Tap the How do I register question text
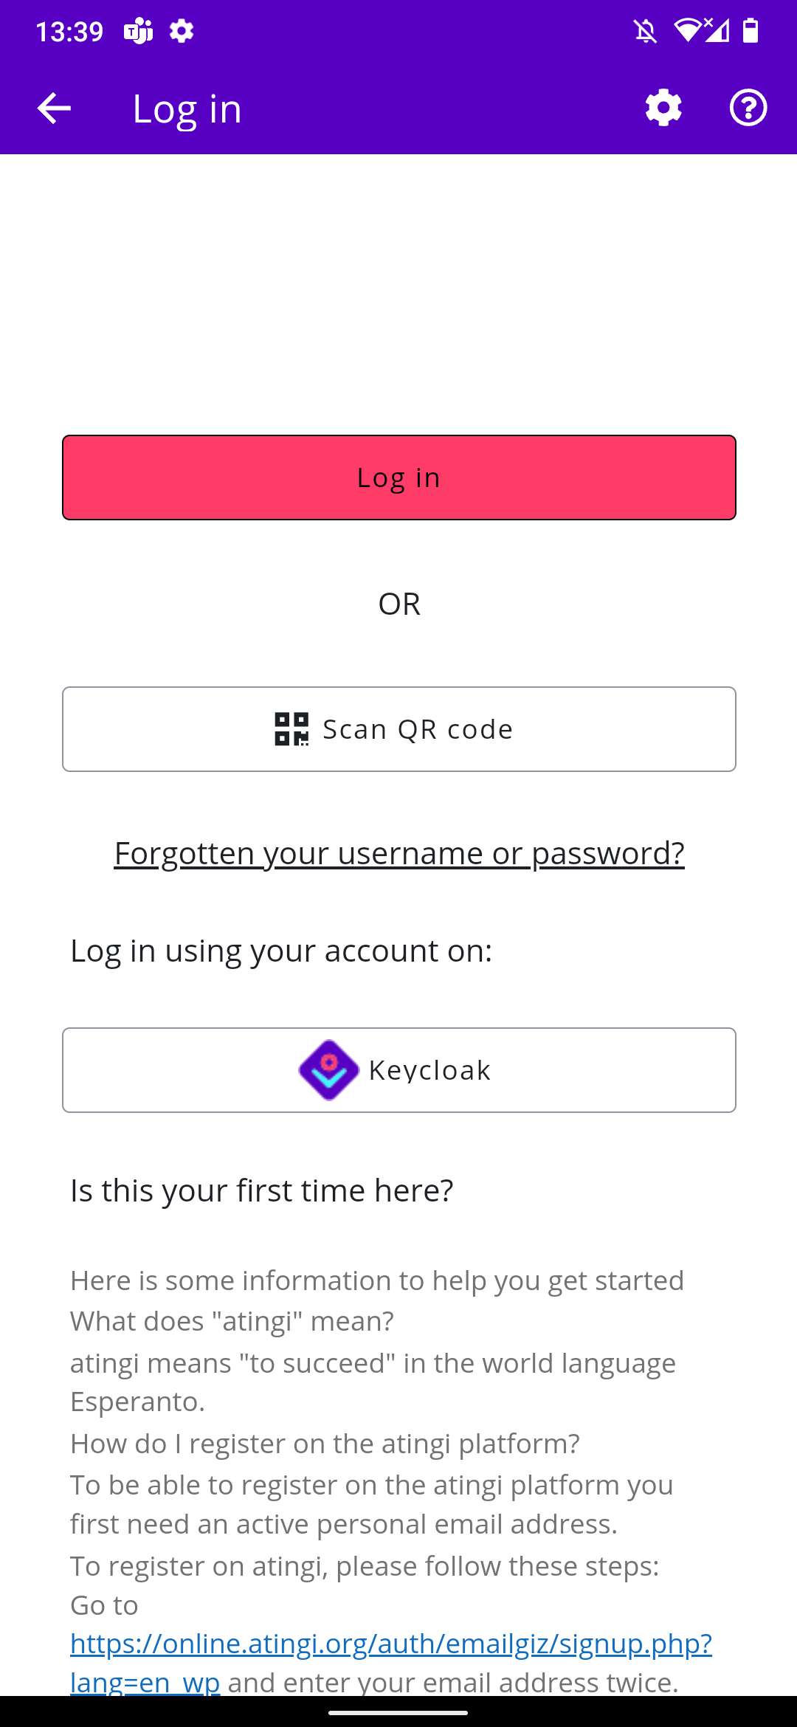 [325, 1443]
